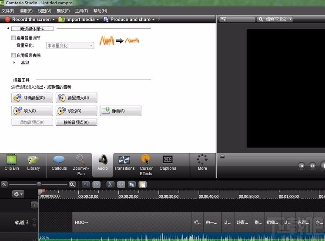Open toolbar options overflow arrow
The height and width of the screenshot is (241, 325).
tap(159, 20)
